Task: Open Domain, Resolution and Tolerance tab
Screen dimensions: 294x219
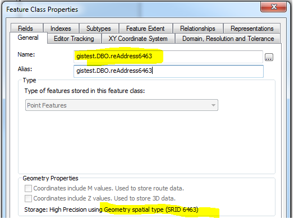Action: (228, 39)
